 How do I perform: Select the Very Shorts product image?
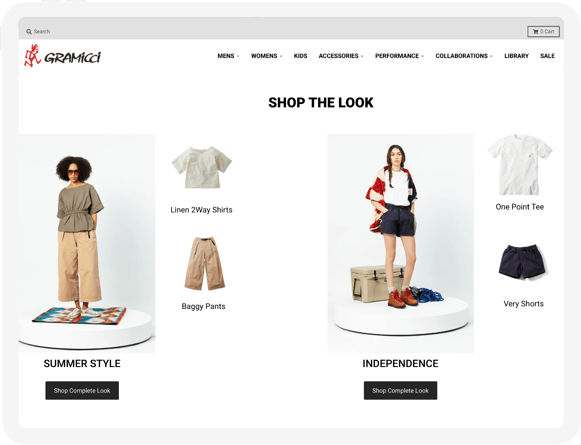coord(524,262)
